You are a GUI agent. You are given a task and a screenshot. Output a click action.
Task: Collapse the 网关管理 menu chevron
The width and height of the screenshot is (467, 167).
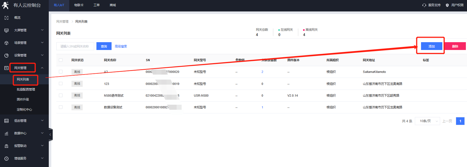42,68
